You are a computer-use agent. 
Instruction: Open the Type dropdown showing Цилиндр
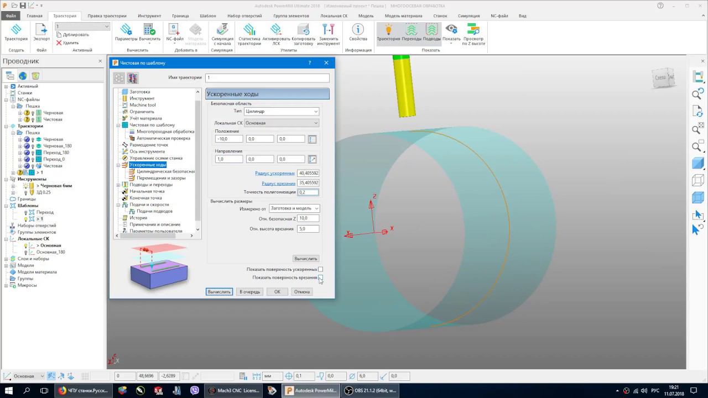282,111
